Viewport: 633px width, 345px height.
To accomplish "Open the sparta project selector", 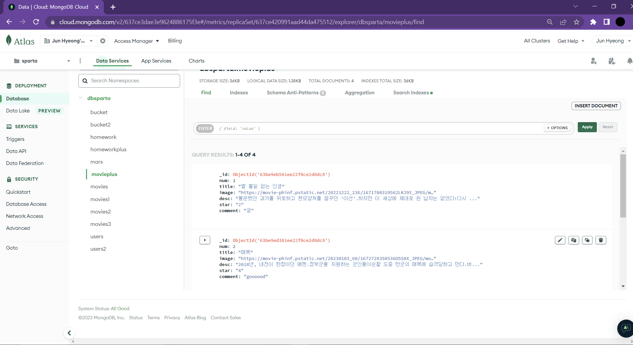I will tap(42, 61).
